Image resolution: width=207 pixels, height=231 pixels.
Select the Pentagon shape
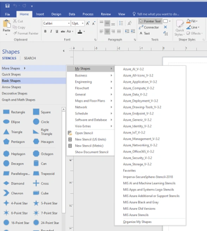click(14, 142)
